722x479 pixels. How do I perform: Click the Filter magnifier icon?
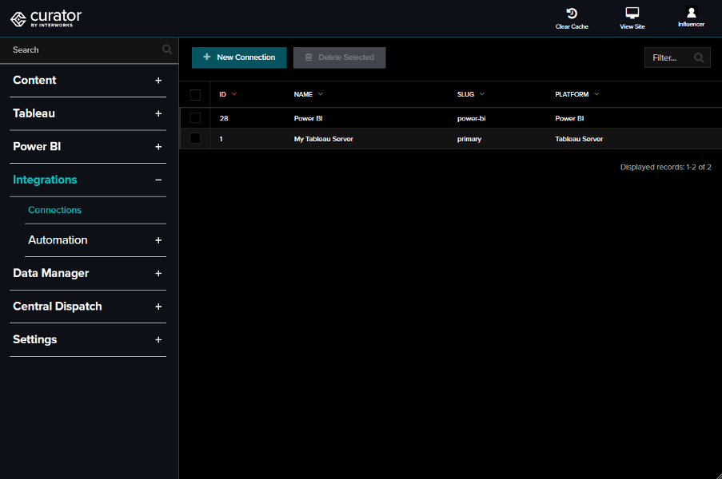(699, 57)
